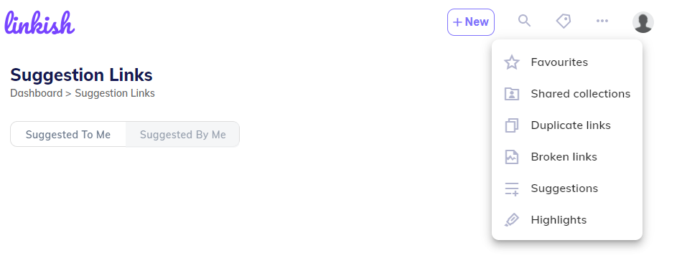Image resolution: width=682 pixels, height=258 pixels.
Task: Open the user profile avatar
Action: [643, 22]
